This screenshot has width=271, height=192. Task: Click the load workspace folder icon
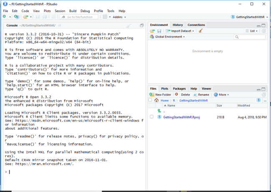pos(152,31)
